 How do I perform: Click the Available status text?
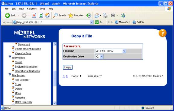(x=95, y=76)
